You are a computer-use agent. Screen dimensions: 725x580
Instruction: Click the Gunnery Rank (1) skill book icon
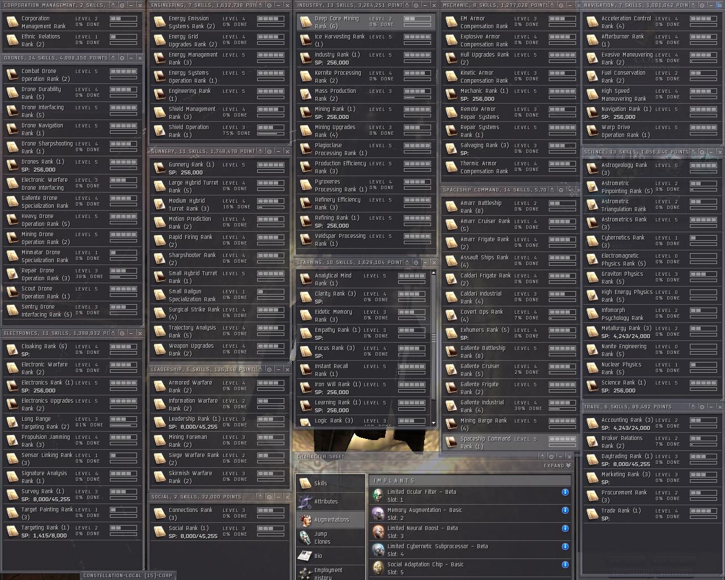pos(159,168)
